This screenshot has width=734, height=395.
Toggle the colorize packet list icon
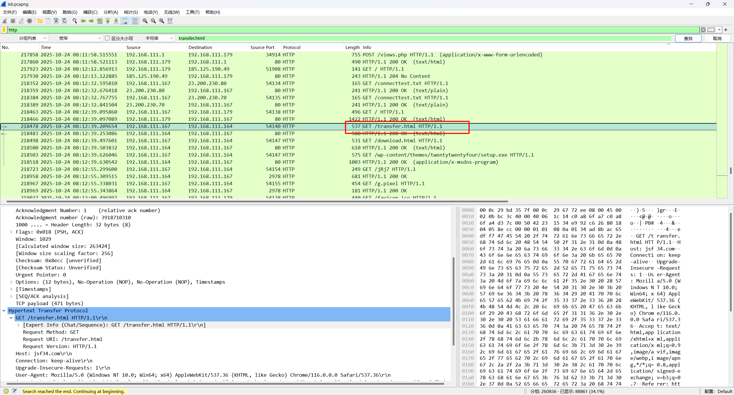pyautogui.click(x=135, y=21)
